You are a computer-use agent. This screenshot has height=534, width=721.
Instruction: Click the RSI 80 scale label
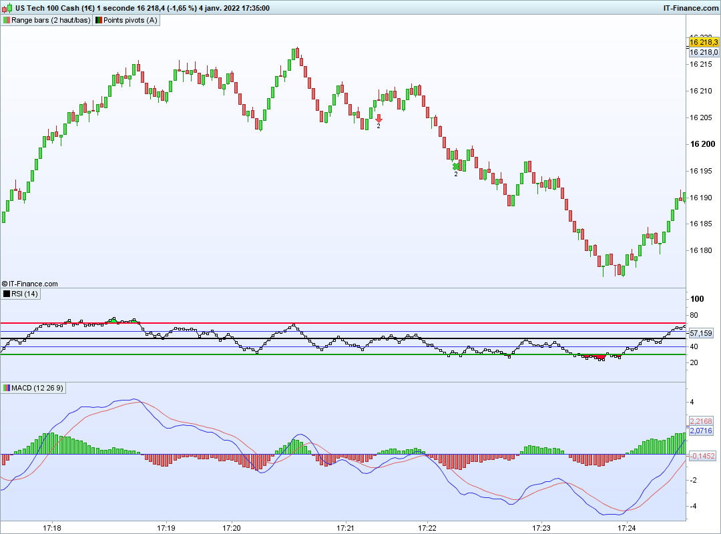[x=694, y=316]
